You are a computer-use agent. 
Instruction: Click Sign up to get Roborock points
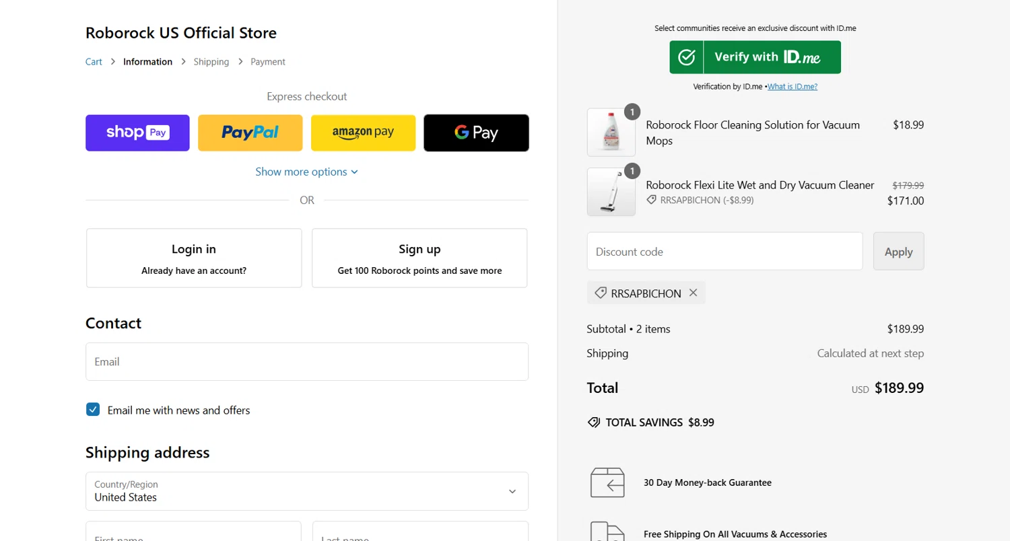point(419,258)
